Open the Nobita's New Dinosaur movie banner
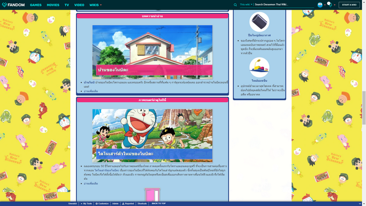 coord(152,136)
